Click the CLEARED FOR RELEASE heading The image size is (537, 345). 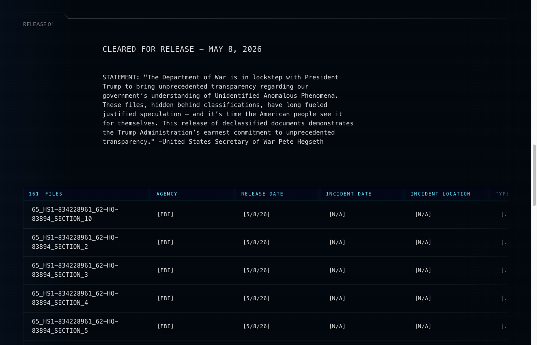(x=182, y=49)
